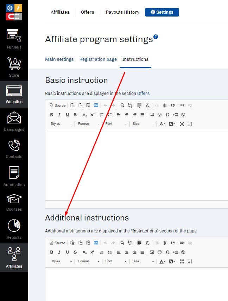Viewport: 228px width, 301px height.
Task: Insert image in Basic instruction editor
Action: [152, 115]
